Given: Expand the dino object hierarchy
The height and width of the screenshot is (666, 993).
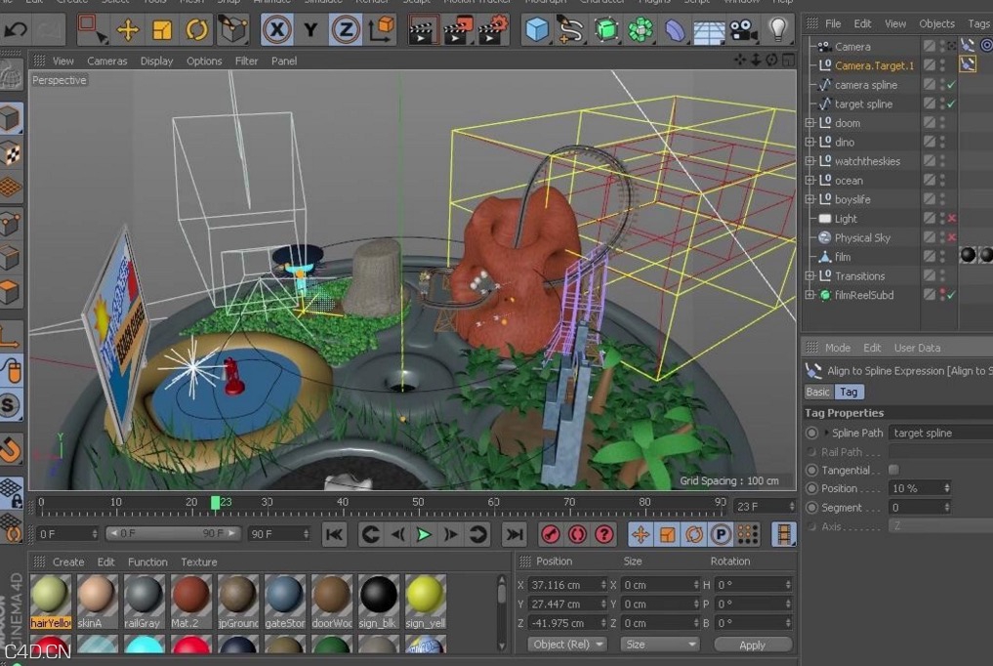Looking at the screenshot, I should pyautogui.click(x=809, y=142).
